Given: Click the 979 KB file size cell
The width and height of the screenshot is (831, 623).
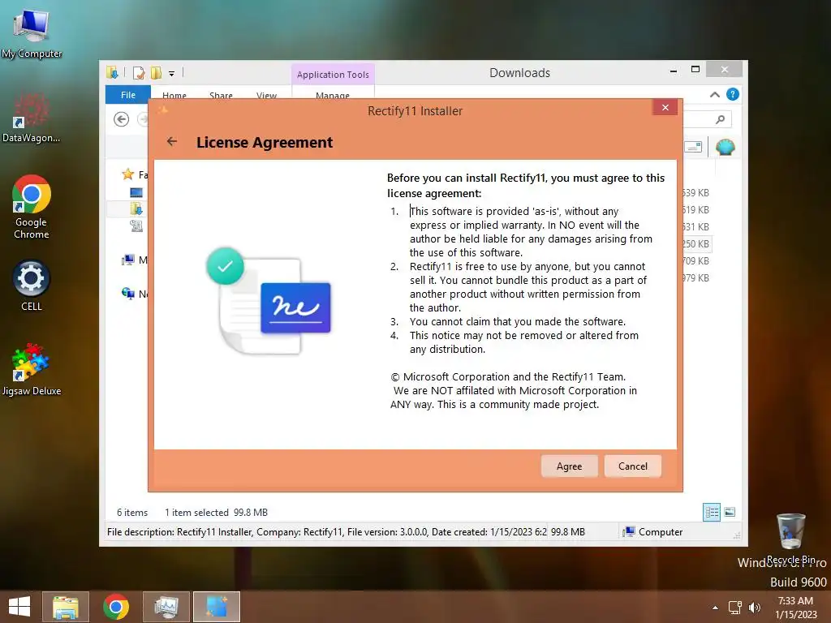Looking at the screenshot, I should [x=696, y=277].
